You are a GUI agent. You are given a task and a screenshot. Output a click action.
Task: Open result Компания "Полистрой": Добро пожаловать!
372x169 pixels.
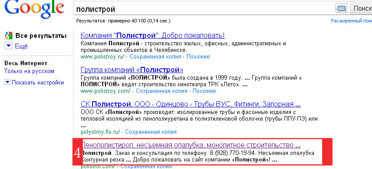click(x=153, y=36)
